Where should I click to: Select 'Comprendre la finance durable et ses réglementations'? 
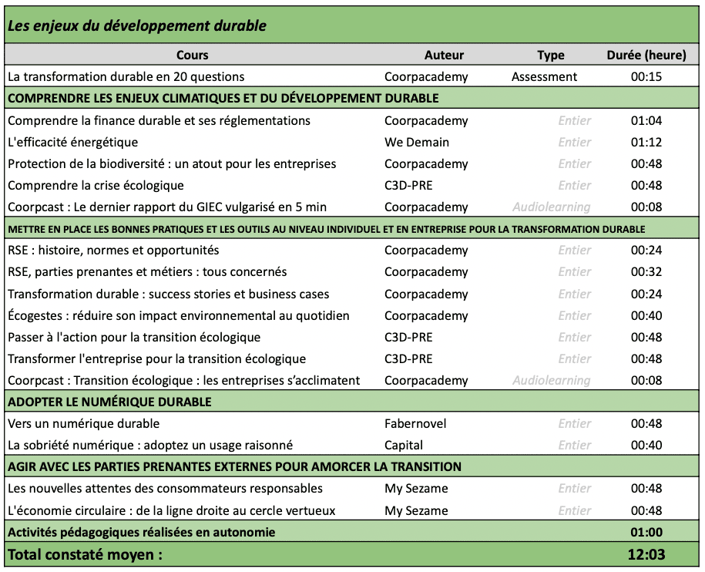click(159, 120)
